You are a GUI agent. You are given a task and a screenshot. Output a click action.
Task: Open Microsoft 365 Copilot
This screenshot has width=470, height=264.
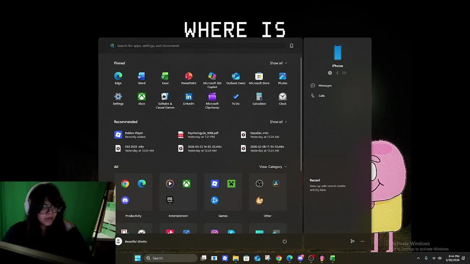212,80
